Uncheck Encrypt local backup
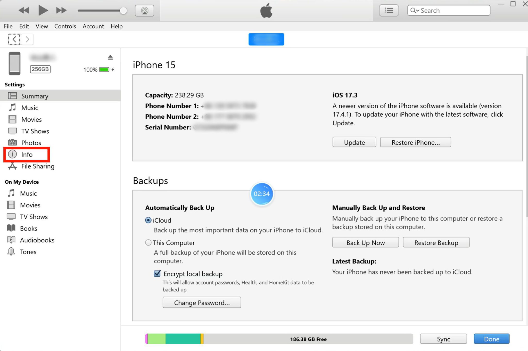 pyautogui.click(x=157, y=274)
